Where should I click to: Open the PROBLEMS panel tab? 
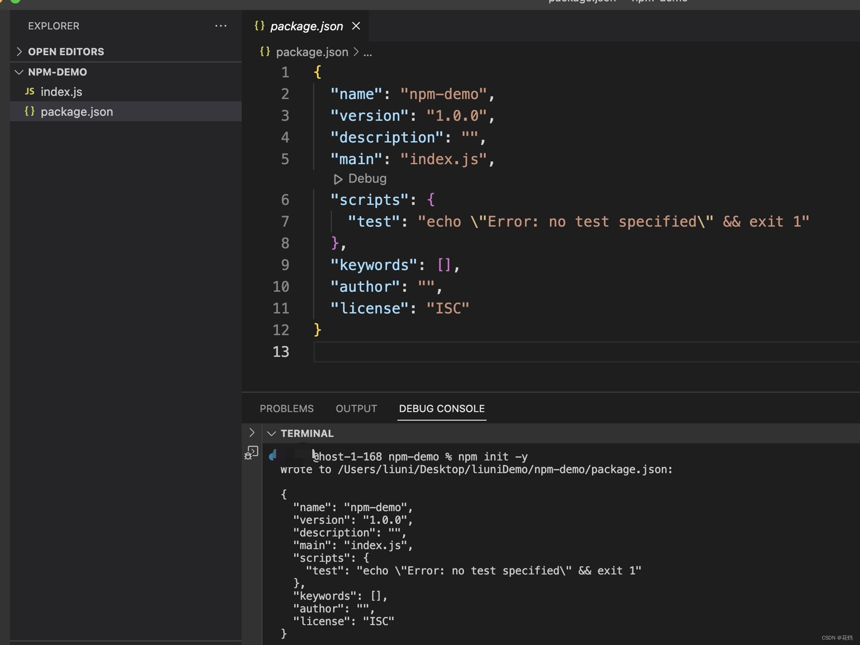(x=287, y=408)
